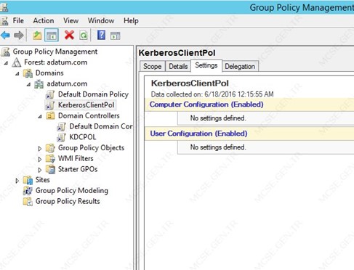Click the Back arrow toolbar icon
The image size is (354, 270).
coord(5,36)
